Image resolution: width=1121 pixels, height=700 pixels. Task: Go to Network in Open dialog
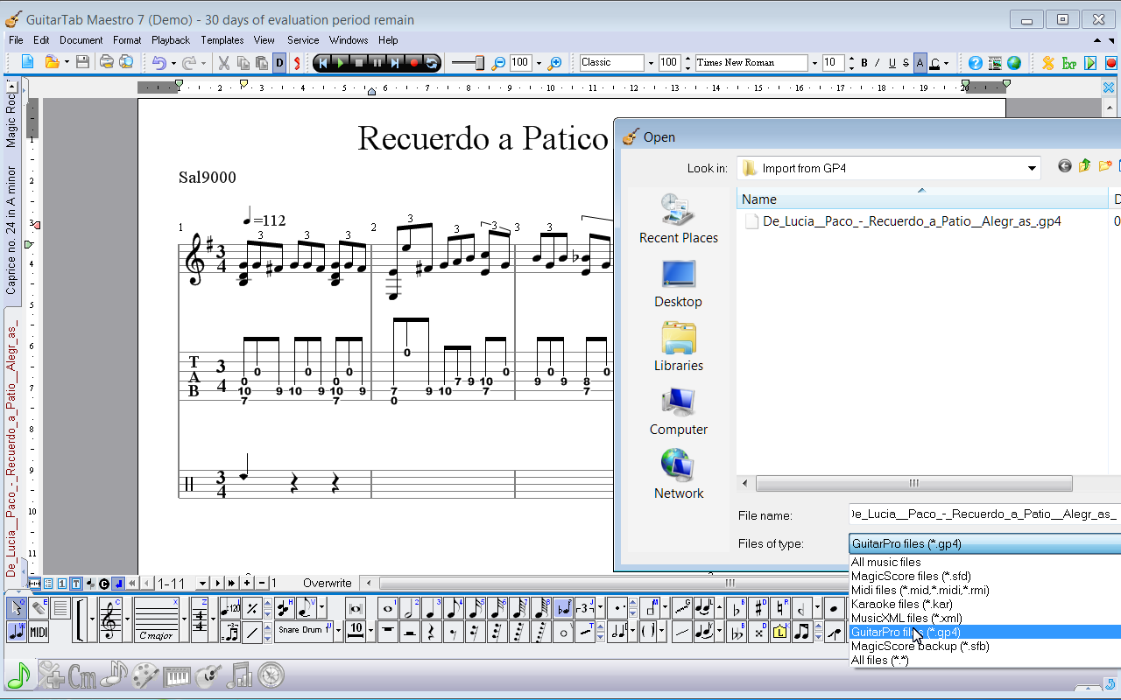pyautogui.click(x=679, y=475)
